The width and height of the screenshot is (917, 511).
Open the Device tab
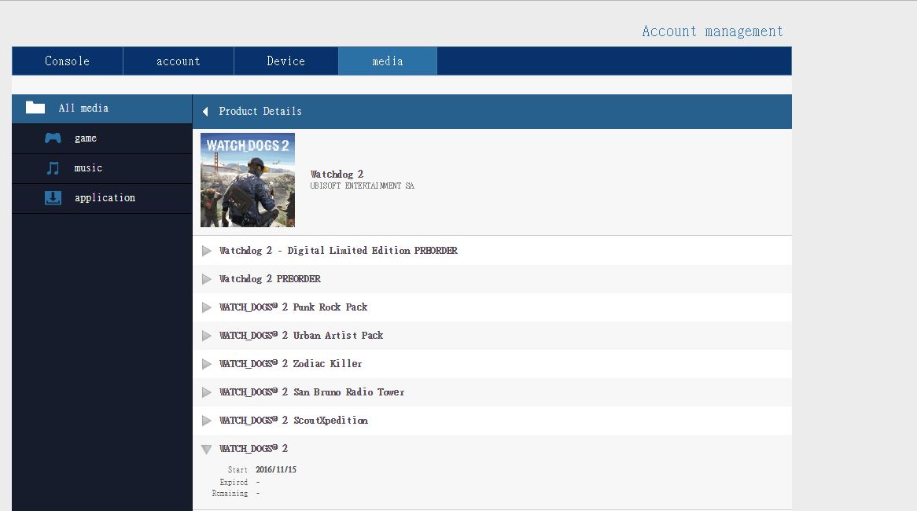pyautogui.click(x=286, y=61)
